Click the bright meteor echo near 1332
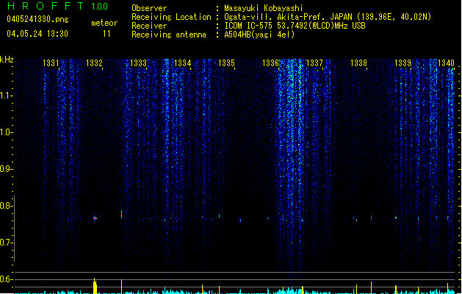Viewport: 462px width, 294px height. [x=95, y=218]
